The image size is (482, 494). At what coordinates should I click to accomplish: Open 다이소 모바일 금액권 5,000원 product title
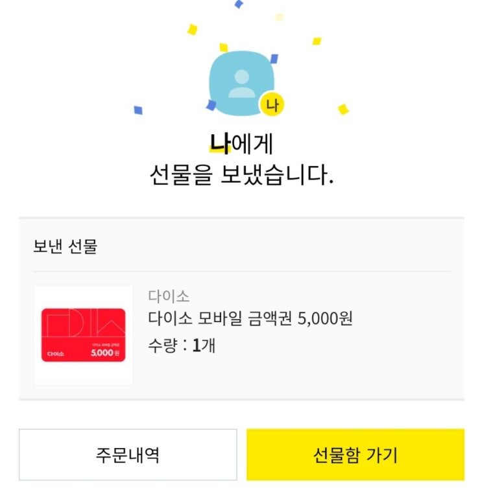250,318
